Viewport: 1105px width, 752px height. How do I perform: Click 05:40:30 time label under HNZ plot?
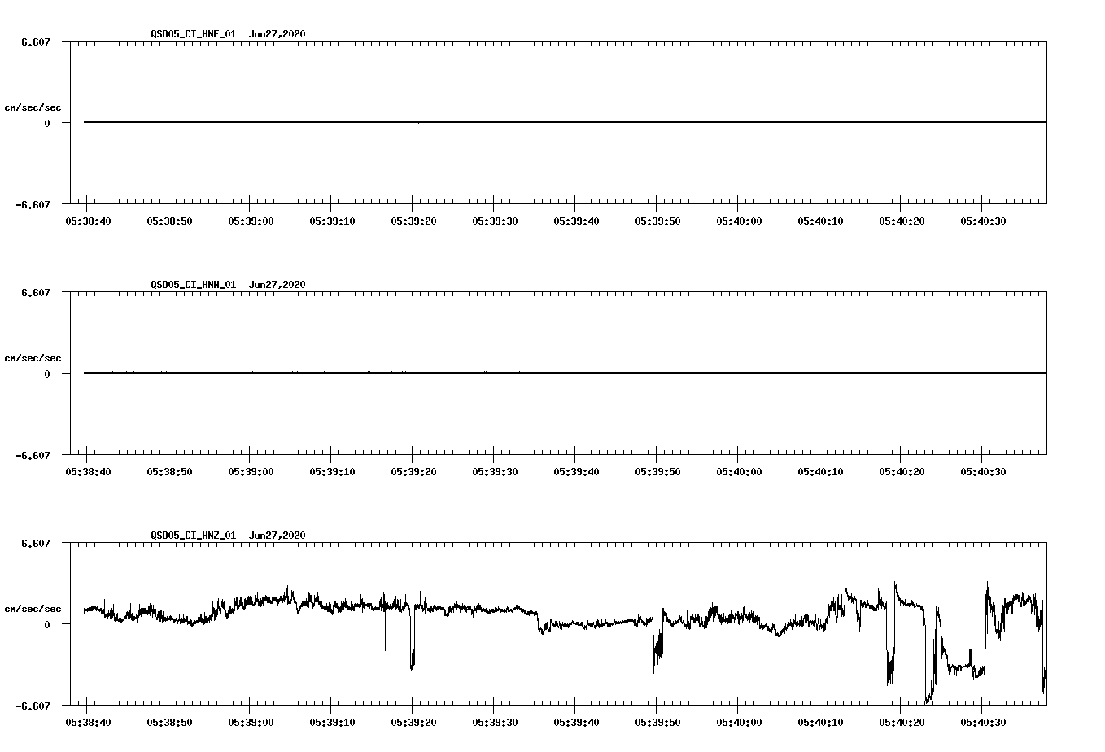click(x=983, y=723)
